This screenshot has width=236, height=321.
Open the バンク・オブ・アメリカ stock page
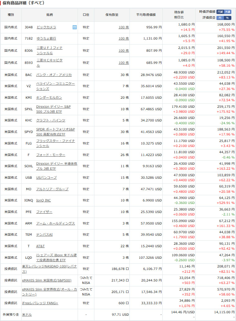coord(54,75)
